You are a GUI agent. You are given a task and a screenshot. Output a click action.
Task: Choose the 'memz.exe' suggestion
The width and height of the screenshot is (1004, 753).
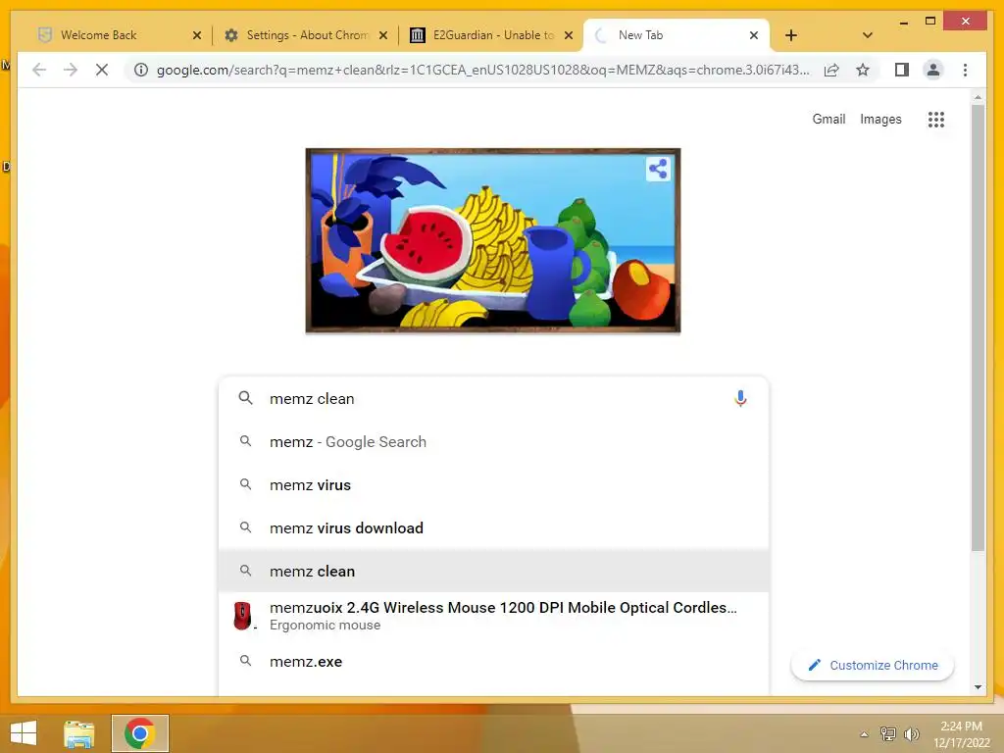[x=493, y=661]
